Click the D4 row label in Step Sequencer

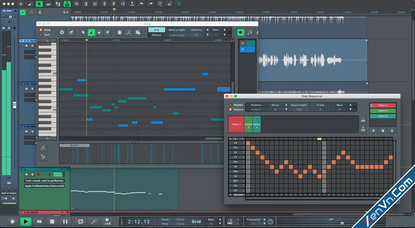[x=235, y=143]
